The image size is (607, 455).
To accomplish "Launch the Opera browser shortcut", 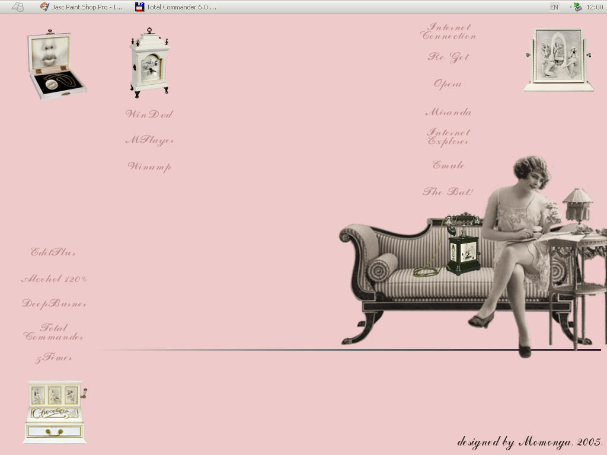I will pos(448,84).
